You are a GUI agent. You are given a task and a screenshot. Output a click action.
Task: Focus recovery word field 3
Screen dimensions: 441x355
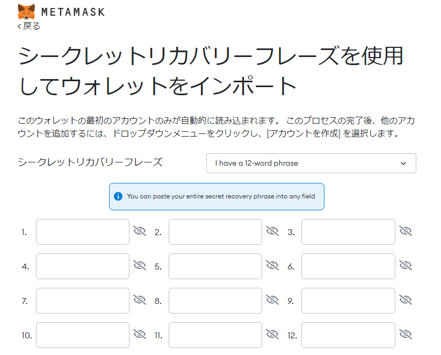[348, 232]
